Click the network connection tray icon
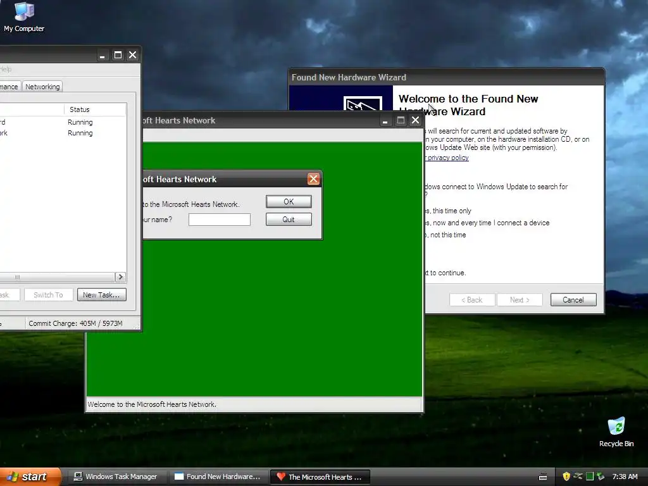This screenshot has height=486, width=648. click(x=578, y=477)
